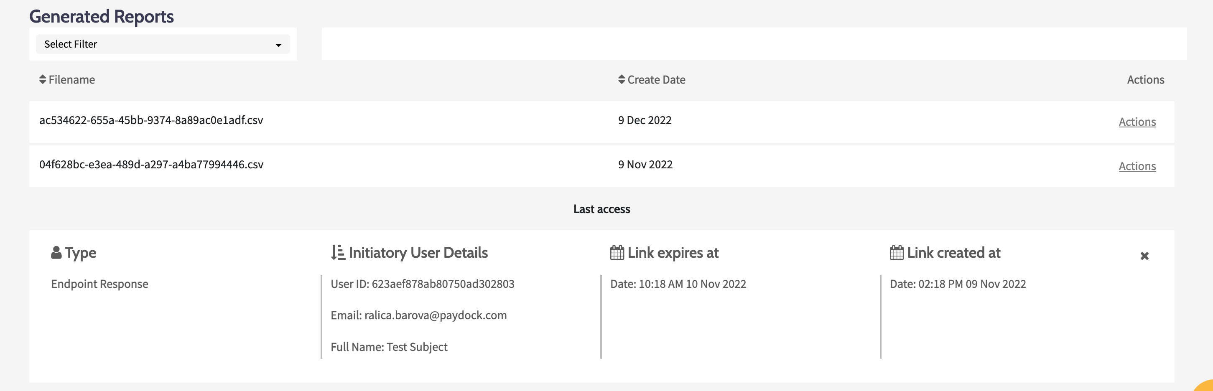Click the 9 Nov 2022 create date

point(645,164)
